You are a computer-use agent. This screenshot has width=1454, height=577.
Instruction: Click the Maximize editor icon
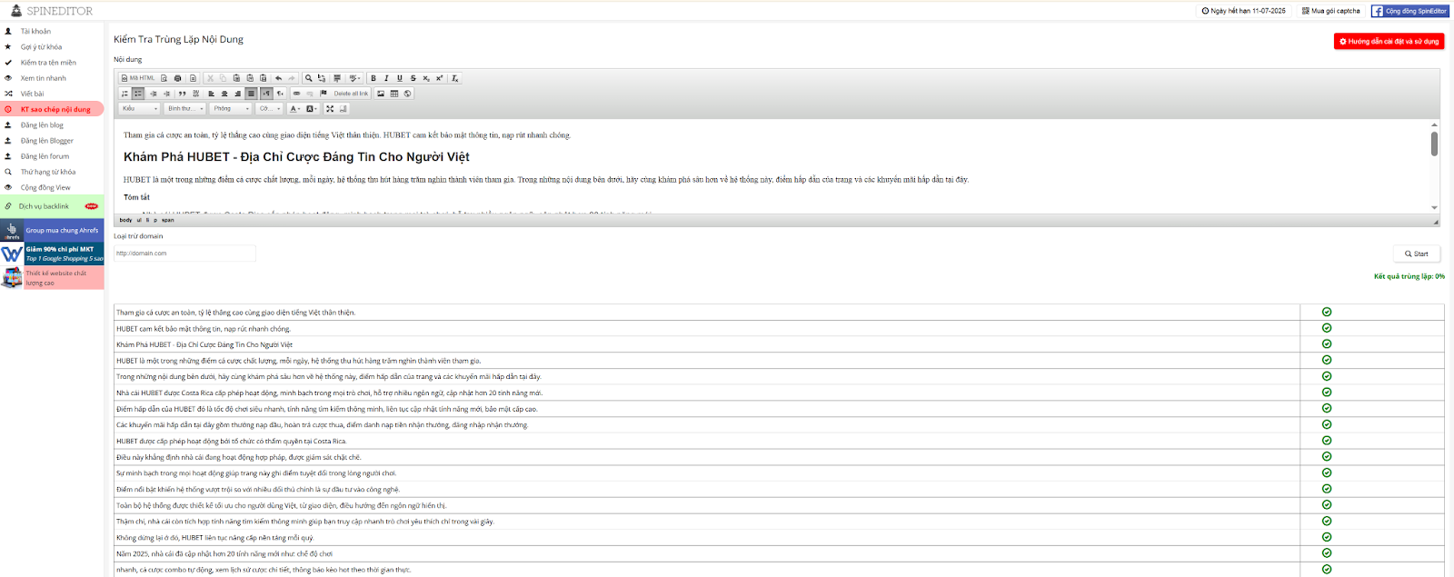(x=330, y=108)
